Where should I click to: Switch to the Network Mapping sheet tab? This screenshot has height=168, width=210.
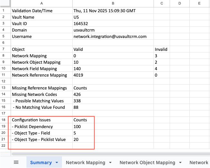pos(85,163)
